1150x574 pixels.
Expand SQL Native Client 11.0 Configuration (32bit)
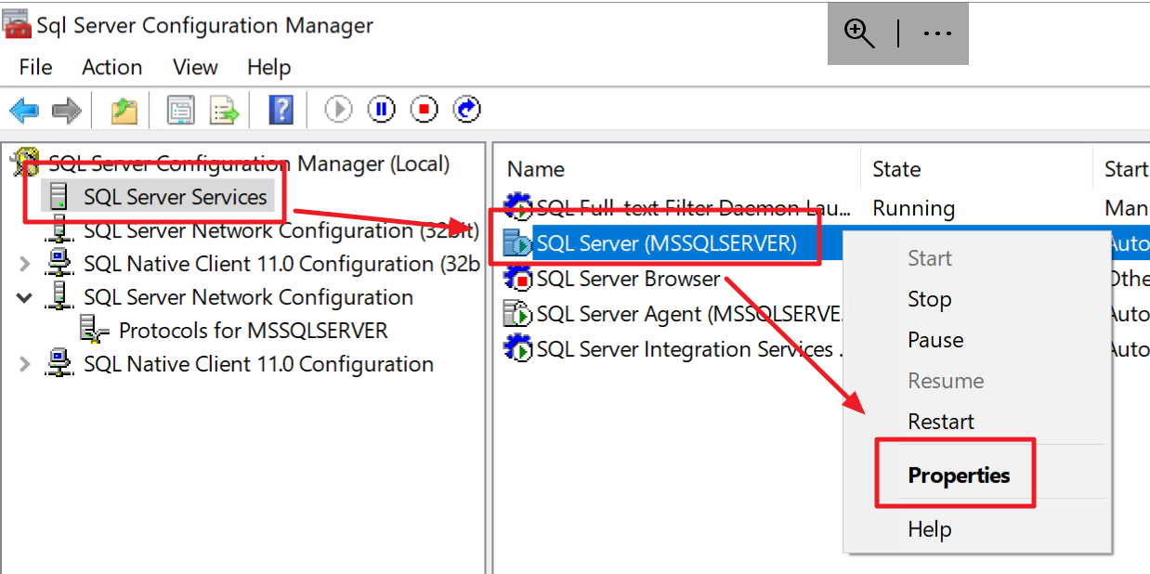pyautogui.click(x=23, y=263)
